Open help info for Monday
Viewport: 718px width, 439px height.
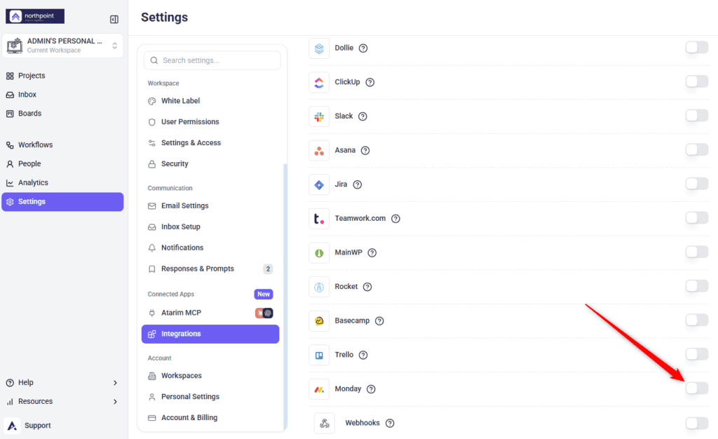click(372, 389)
